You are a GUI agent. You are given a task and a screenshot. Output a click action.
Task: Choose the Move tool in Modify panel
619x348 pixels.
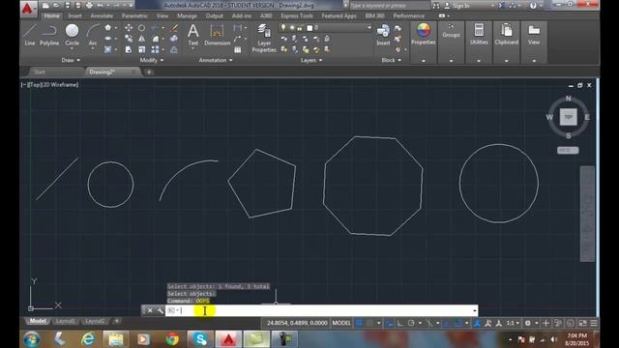129,28
